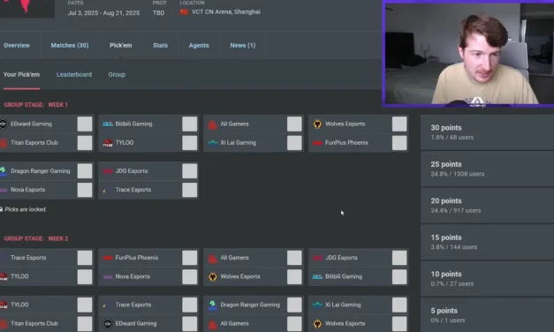This screenshot has height=332, width=554.
Task: Click Xi Lai Gaming logo in Week 1
Action: coord(212,143)
